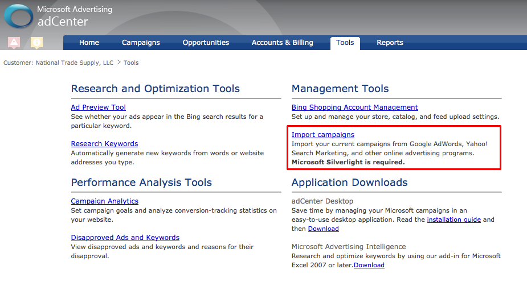Switch to the Reports tab

pyautogui.click(x=390, y=43)
